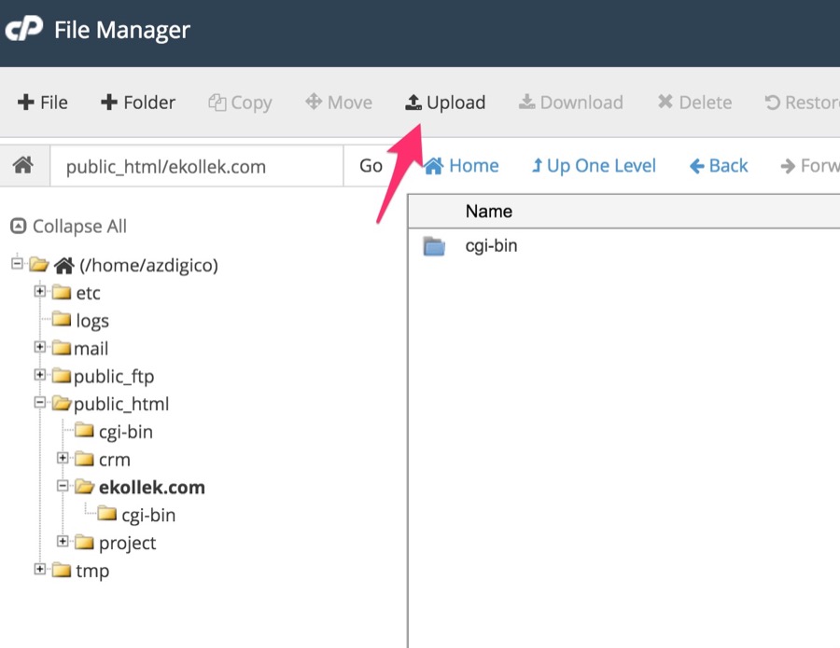Click the Forward navigation link
Screen dimensions: 840x648
coord(810,166)
